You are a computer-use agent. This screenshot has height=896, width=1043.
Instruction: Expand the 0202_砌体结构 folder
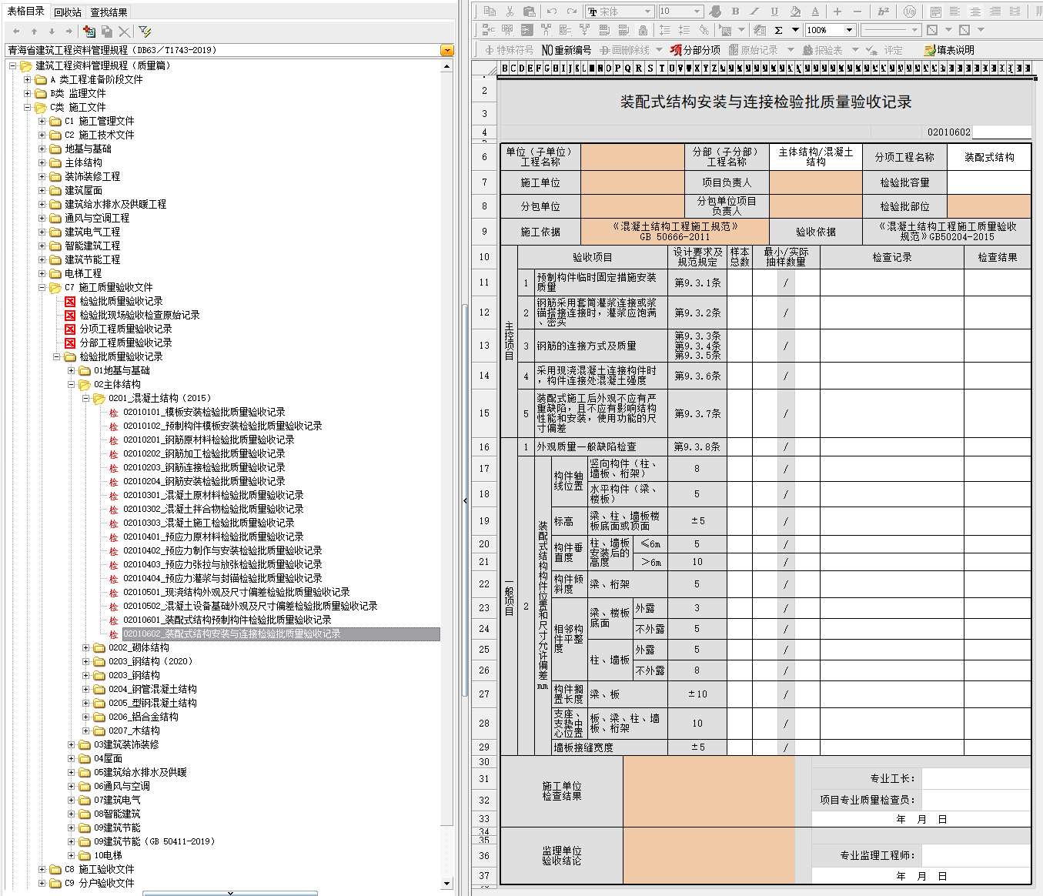[x=86, y=647]
